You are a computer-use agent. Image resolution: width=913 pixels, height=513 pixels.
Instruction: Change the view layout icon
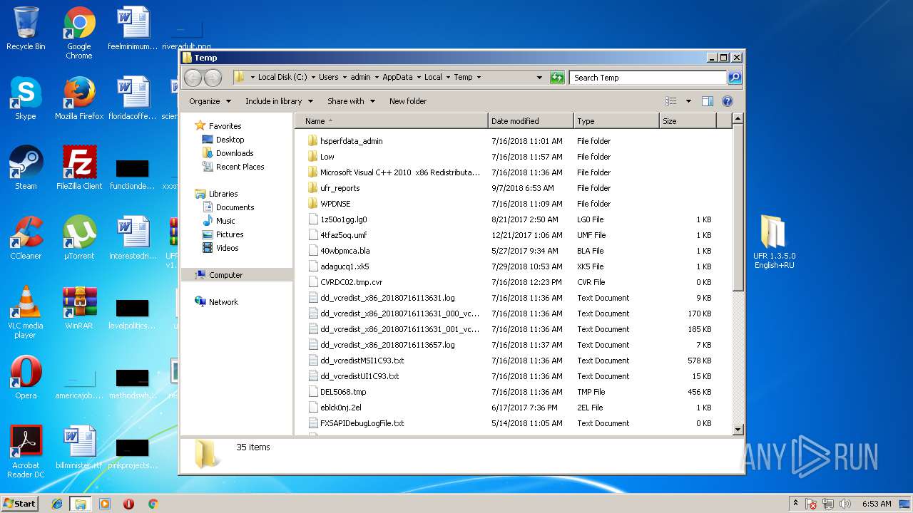point(671,101)
